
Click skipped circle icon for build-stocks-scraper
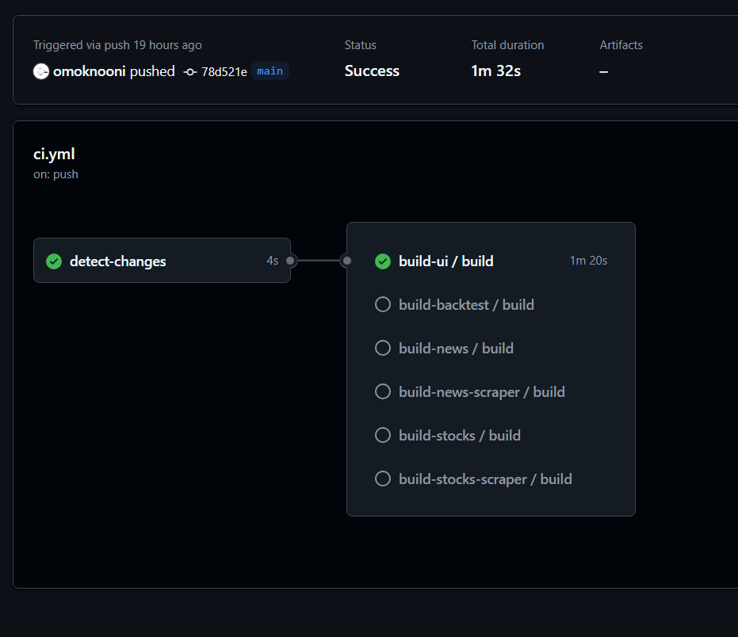[383, 479]
